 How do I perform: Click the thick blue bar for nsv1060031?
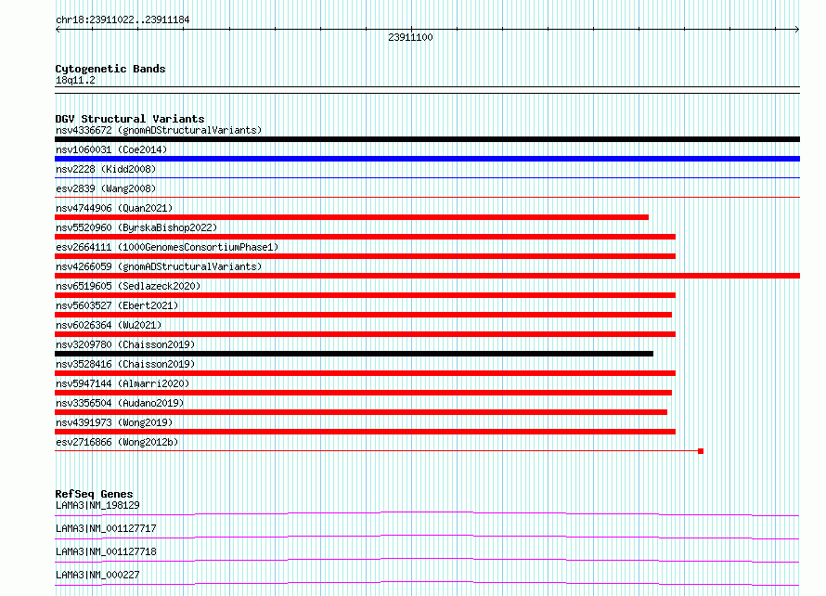point(427,159)
